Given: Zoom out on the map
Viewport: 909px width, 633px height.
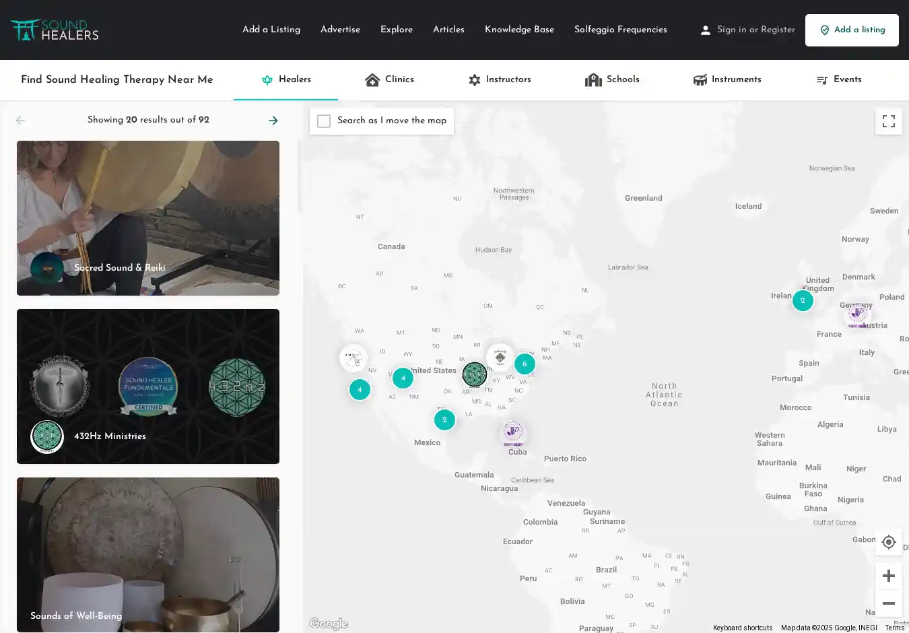Looking at the screenshot, I should point(888,603).
